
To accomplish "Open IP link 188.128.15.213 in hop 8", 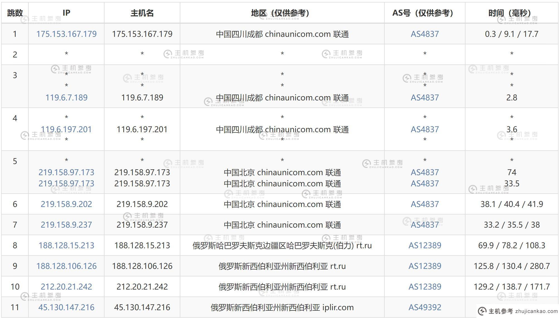I will 66,245.
